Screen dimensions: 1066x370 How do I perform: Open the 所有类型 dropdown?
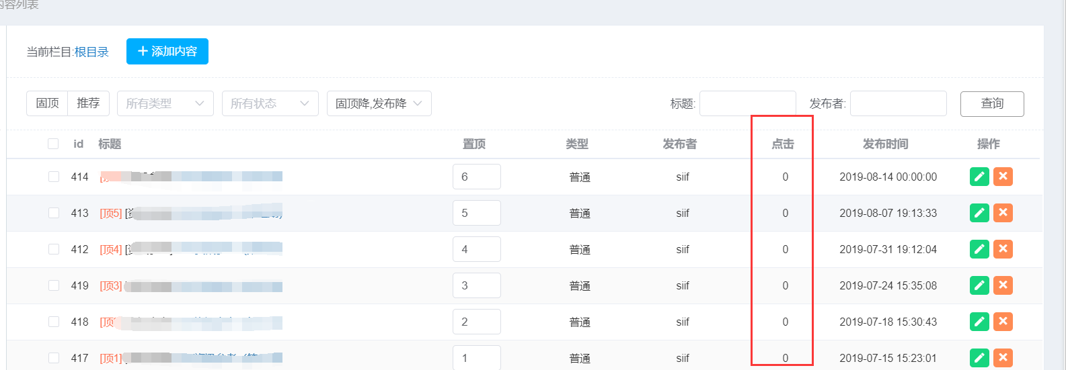165,103
